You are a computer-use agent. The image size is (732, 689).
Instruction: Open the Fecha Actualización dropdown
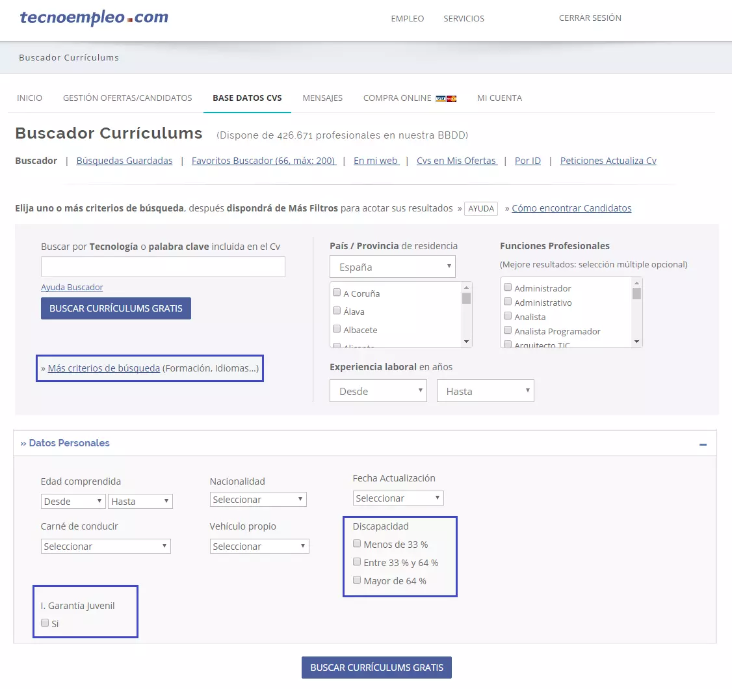pos(398,498)
